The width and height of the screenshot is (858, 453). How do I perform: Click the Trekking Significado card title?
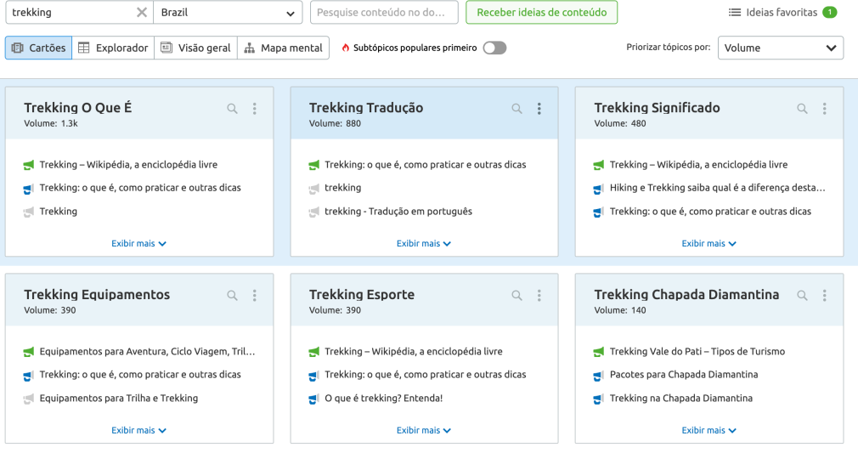658,107
